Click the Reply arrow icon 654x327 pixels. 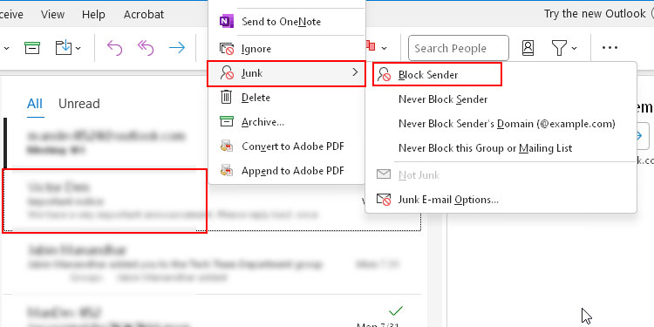114,48
